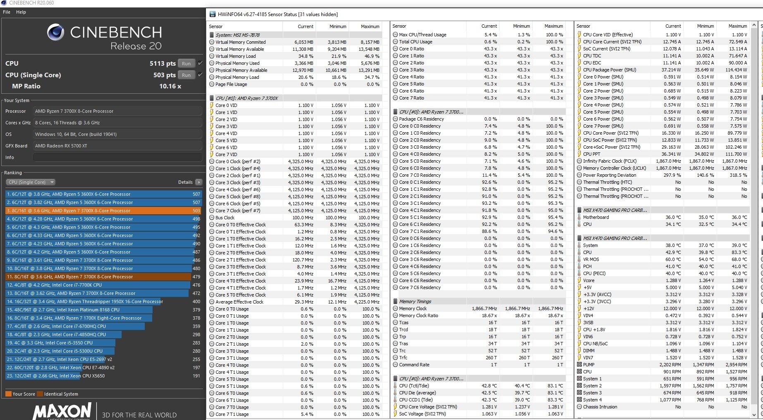This screenshot has height=420, width=763.
Task: Select the CPU Core Voltage (SVI2 TFN) icon
Action: (x=395, y=407)
